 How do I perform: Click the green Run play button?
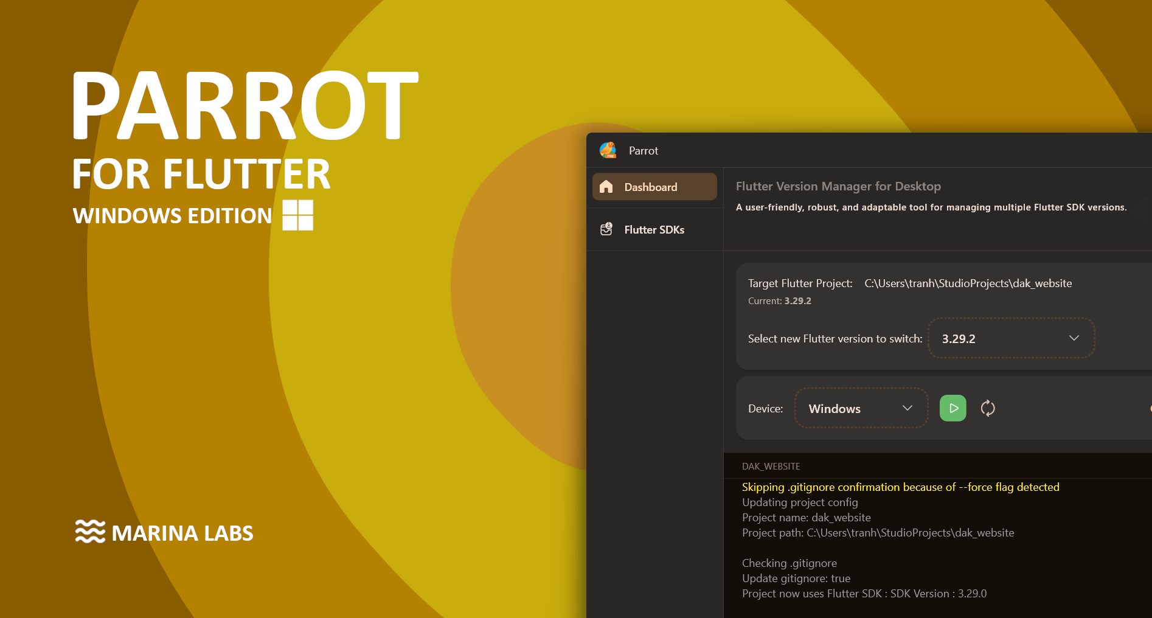(x=953, y=408)
